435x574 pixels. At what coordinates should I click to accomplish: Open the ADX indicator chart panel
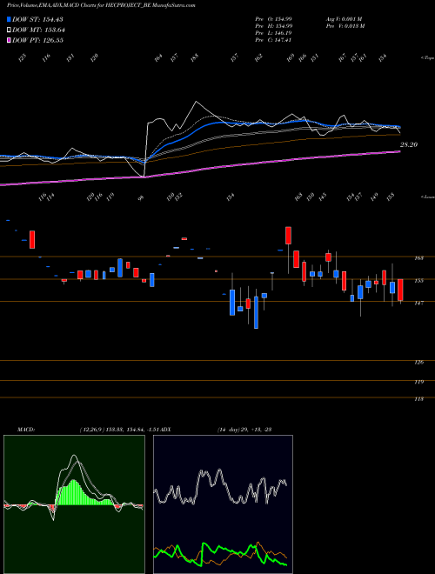coord(223,504)
